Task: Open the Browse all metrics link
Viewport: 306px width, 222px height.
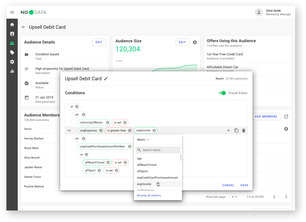Action: pos(149,195)
